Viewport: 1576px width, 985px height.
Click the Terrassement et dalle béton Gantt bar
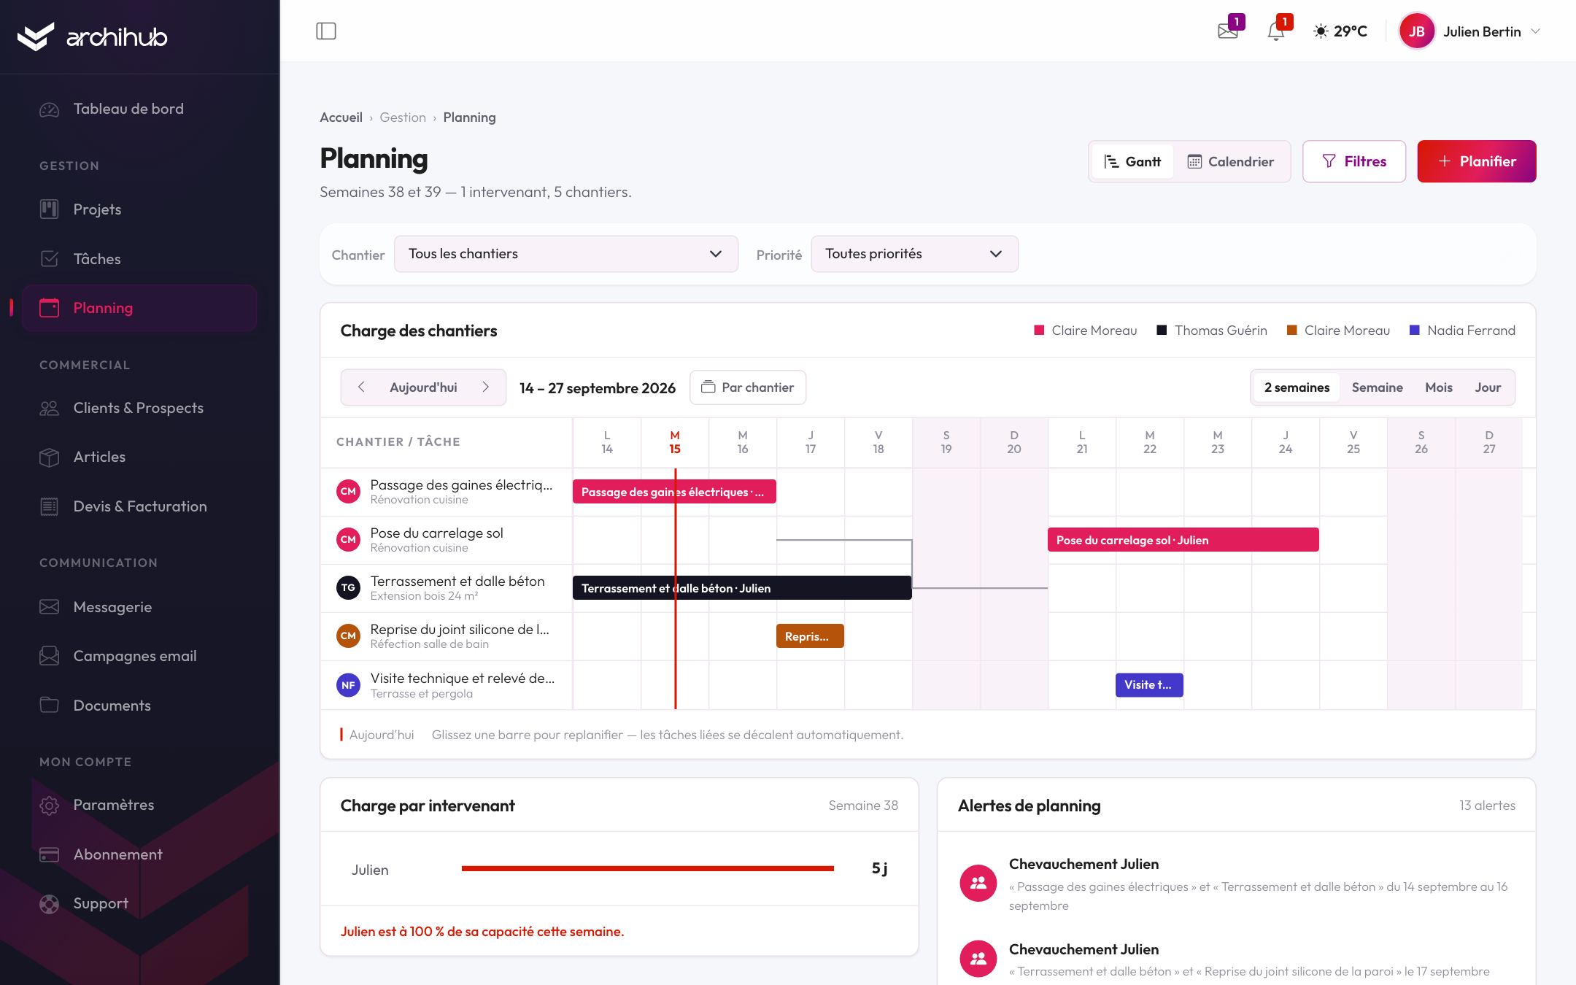click(742, 588)
